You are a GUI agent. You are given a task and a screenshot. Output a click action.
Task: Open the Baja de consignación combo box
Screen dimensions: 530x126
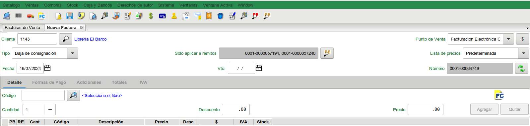(x=45, y=53)
